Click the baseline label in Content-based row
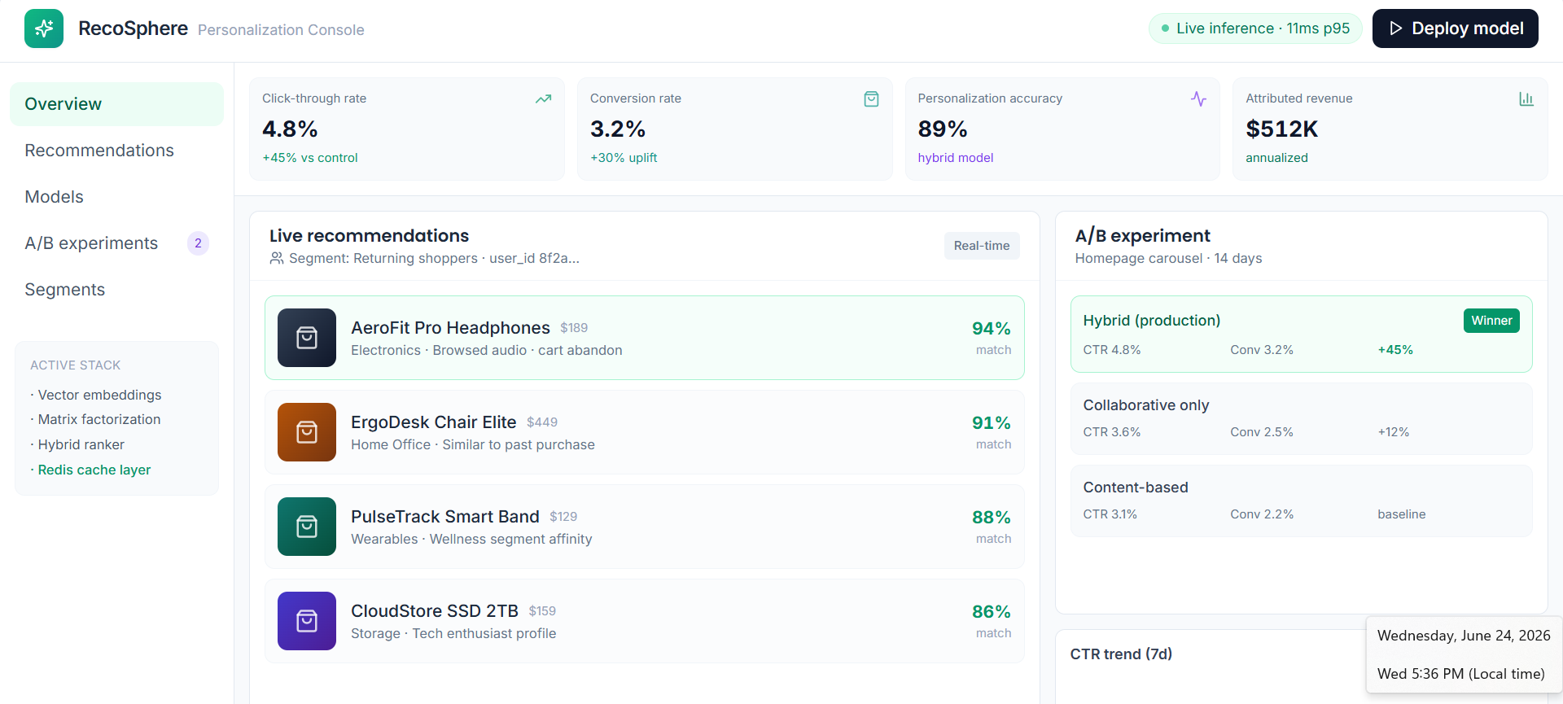The image size is (1563, 704). [1401, 514]
